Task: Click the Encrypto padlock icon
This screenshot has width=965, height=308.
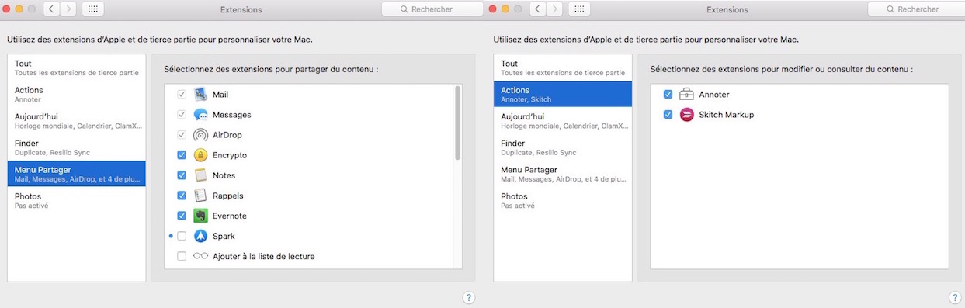Action: 200,155
